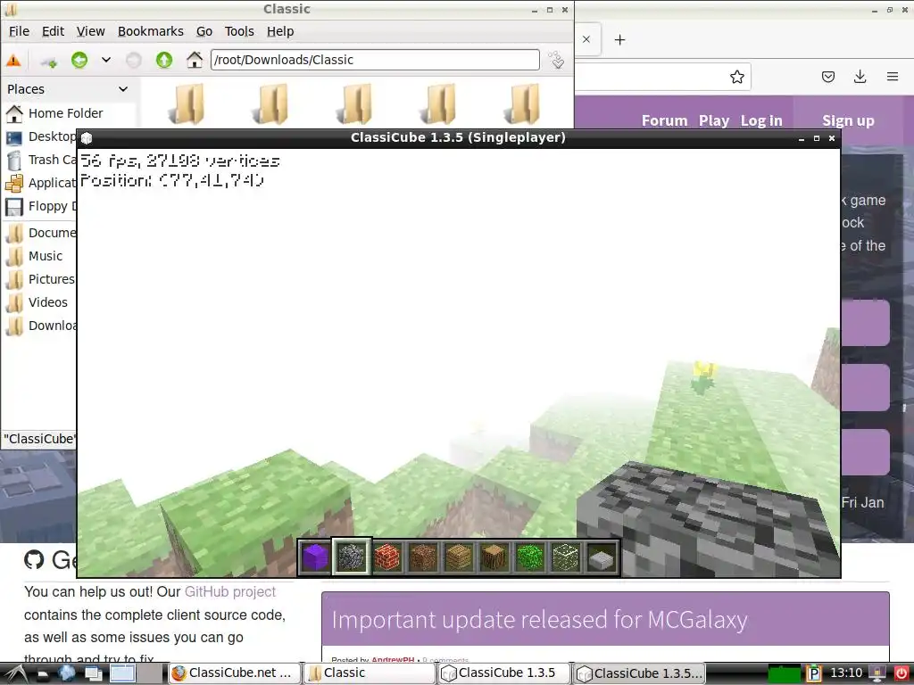
Task: Click the 13:10 clock in taskbar
Action: pyautogui.click(x=846, y=673)
